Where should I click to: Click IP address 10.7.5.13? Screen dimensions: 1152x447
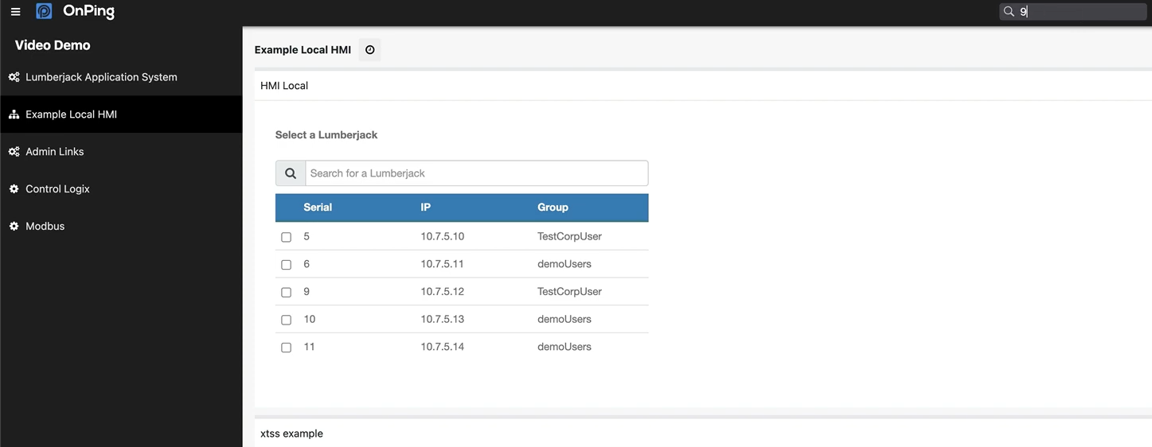coord(443,319)
